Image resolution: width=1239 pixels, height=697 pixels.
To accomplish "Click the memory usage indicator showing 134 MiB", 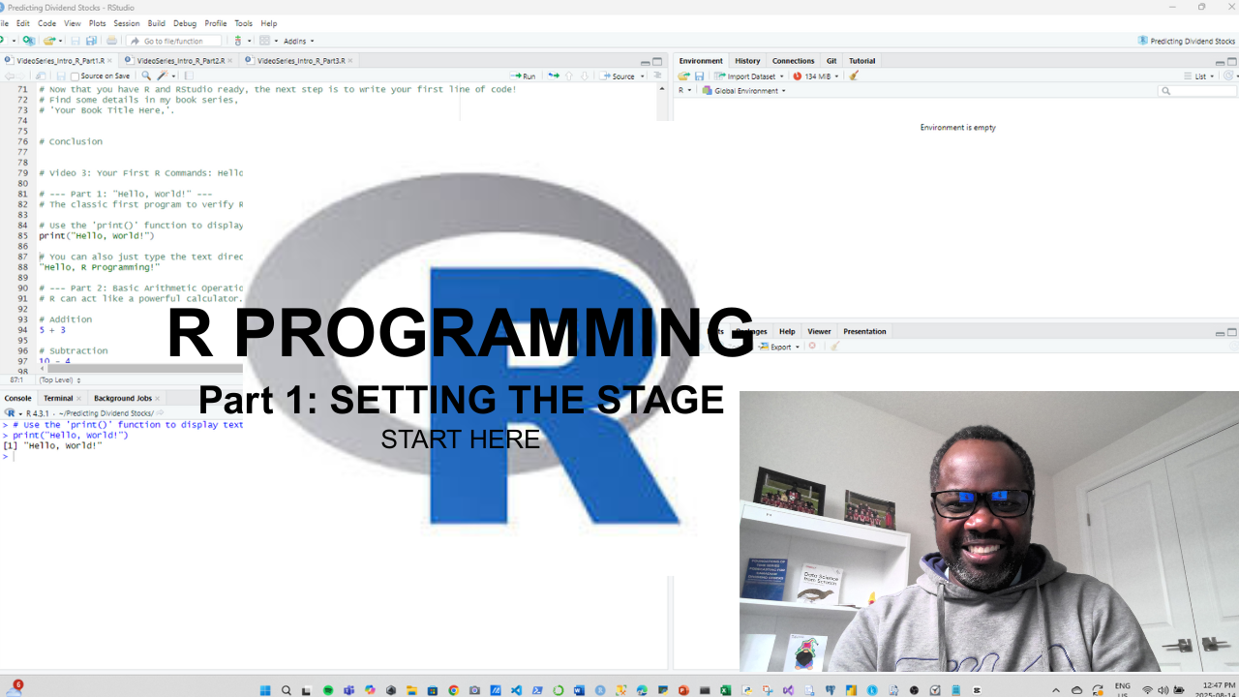I will 818,76.
